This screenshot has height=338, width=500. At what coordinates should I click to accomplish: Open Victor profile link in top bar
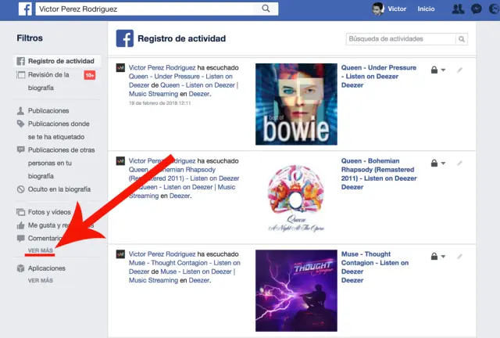pyautogui.click(x=391, y=9)
